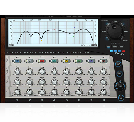
Task: Select std resolution setting
Action: 109,46
